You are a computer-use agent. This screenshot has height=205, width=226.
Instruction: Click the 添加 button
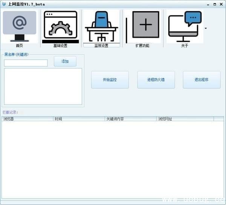click(x=65, y=61)
